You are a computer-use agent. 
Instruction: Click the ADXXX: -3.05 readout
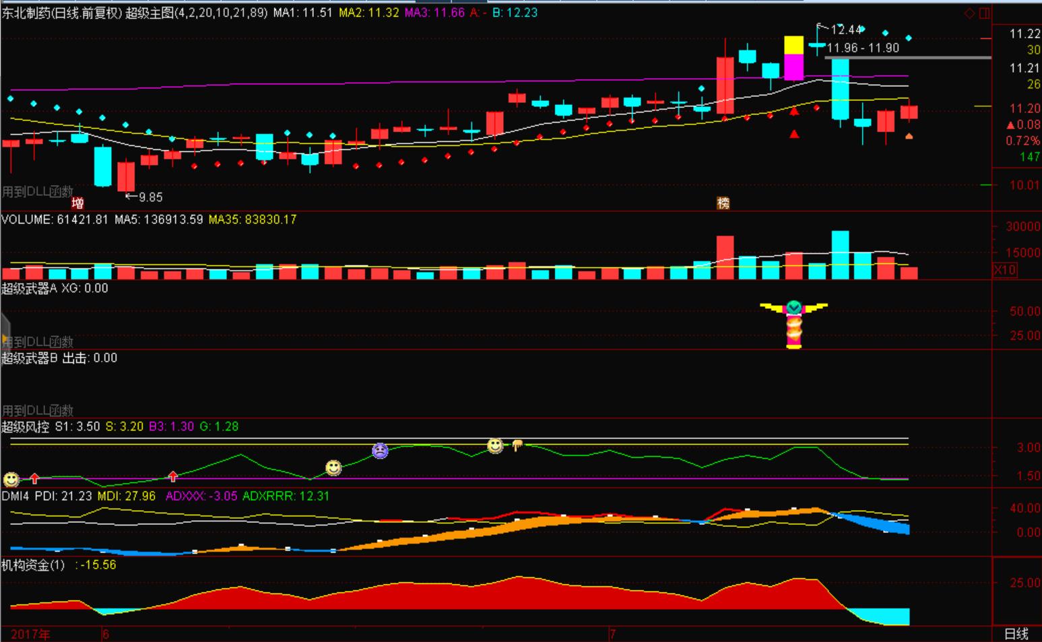point(201,496)
